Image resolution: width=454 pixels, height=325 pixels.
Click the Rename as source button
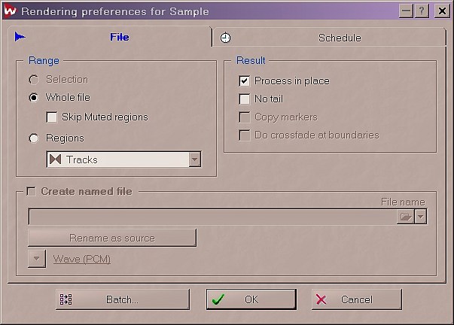coord(112,238)
